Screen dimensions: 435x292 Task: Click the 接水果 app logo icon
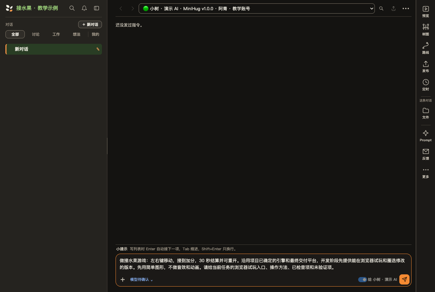pyautogui.click(x=9, y=8)
